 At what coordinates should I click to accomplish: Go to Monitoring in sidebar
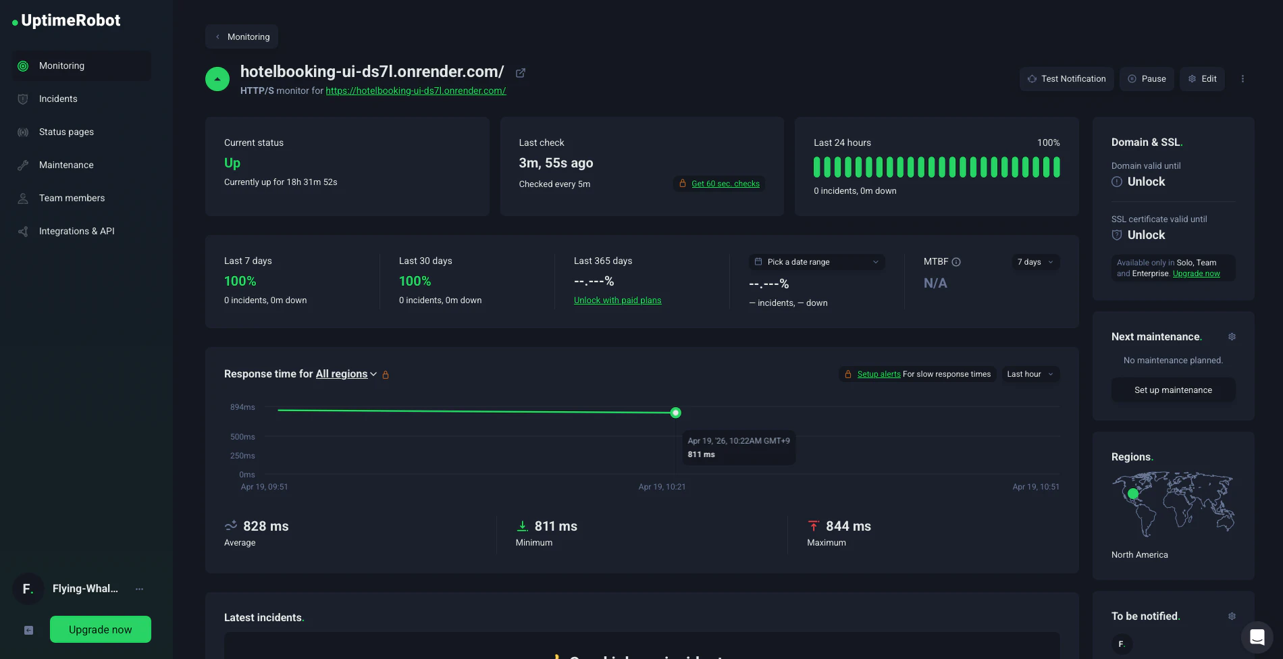click(x=82, y=65)
